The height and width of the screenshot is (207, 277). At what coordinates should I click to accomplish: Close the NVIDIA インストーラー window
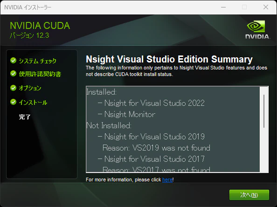(x=266, y=7)
